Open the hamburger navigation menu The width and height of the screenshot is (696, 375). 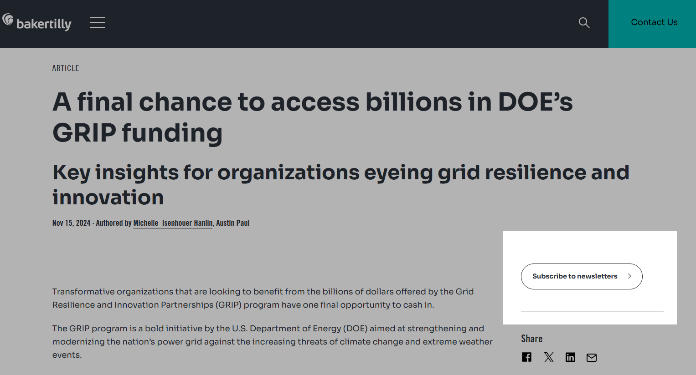click(98, 23)
